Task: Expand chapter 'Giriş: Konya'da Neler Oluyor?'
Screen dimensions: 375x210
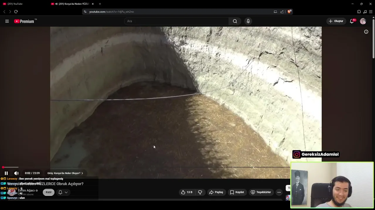Action: (65, 173)
